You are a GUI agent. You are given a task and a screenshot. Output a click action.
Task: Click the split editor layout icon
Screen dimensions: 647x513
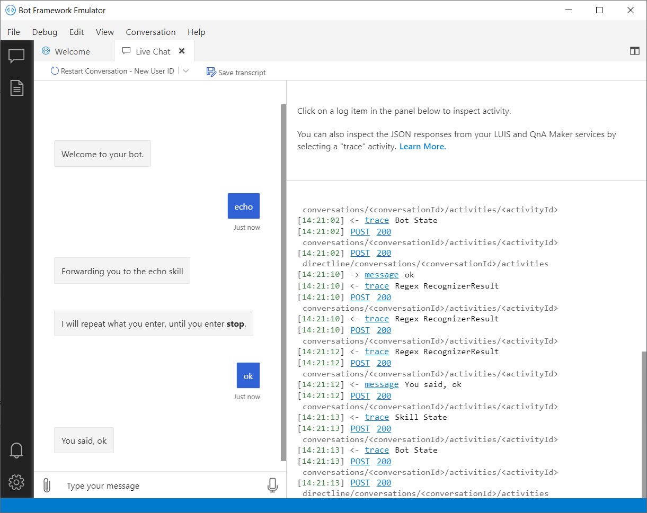634,51
